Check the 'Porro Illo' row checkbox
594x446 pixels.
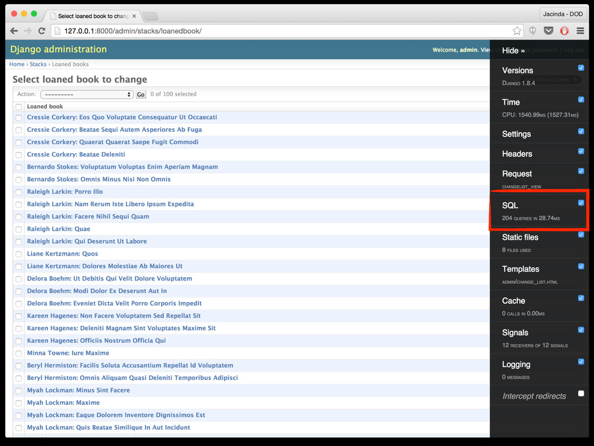point(19,192)
